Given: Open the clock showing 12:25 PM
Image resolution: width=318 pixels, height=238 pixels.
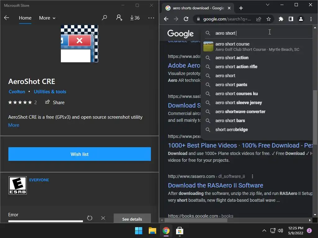Looking at the screenshot, I should pyautogui.click(x=296, y=231).
